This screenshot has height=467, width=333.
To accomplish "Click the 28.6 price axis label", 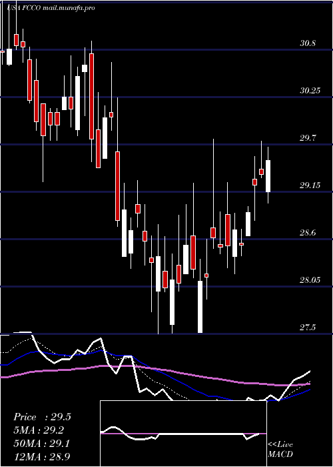I will pos(308,233).
